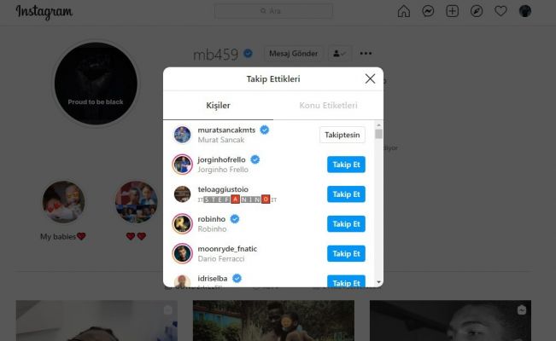Open Messenger direct messages icon

coord(428,11)
